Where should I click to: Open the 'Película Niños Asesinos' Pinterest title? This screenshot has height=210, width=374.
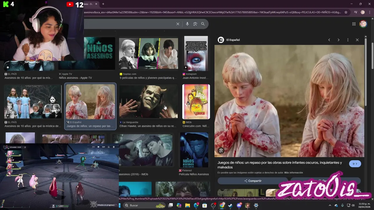point(194,174)
